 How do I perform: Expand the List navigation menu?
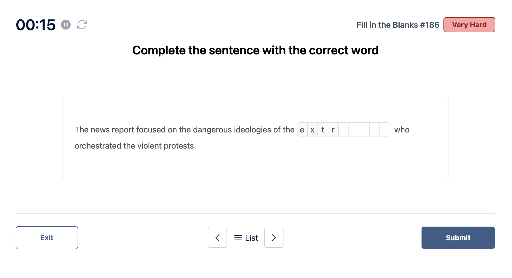point(246,237)
